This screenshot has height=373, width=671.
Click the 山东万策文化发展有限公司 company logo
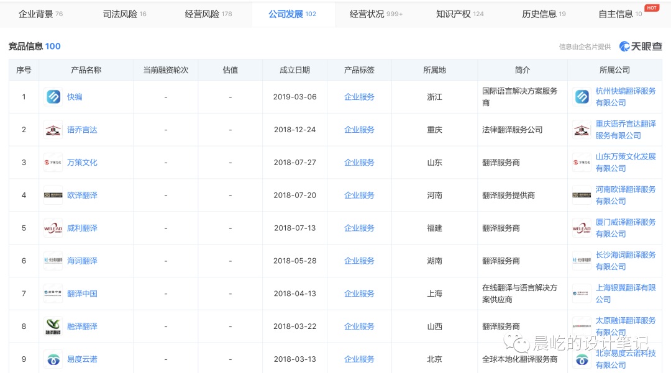(582, 163)
